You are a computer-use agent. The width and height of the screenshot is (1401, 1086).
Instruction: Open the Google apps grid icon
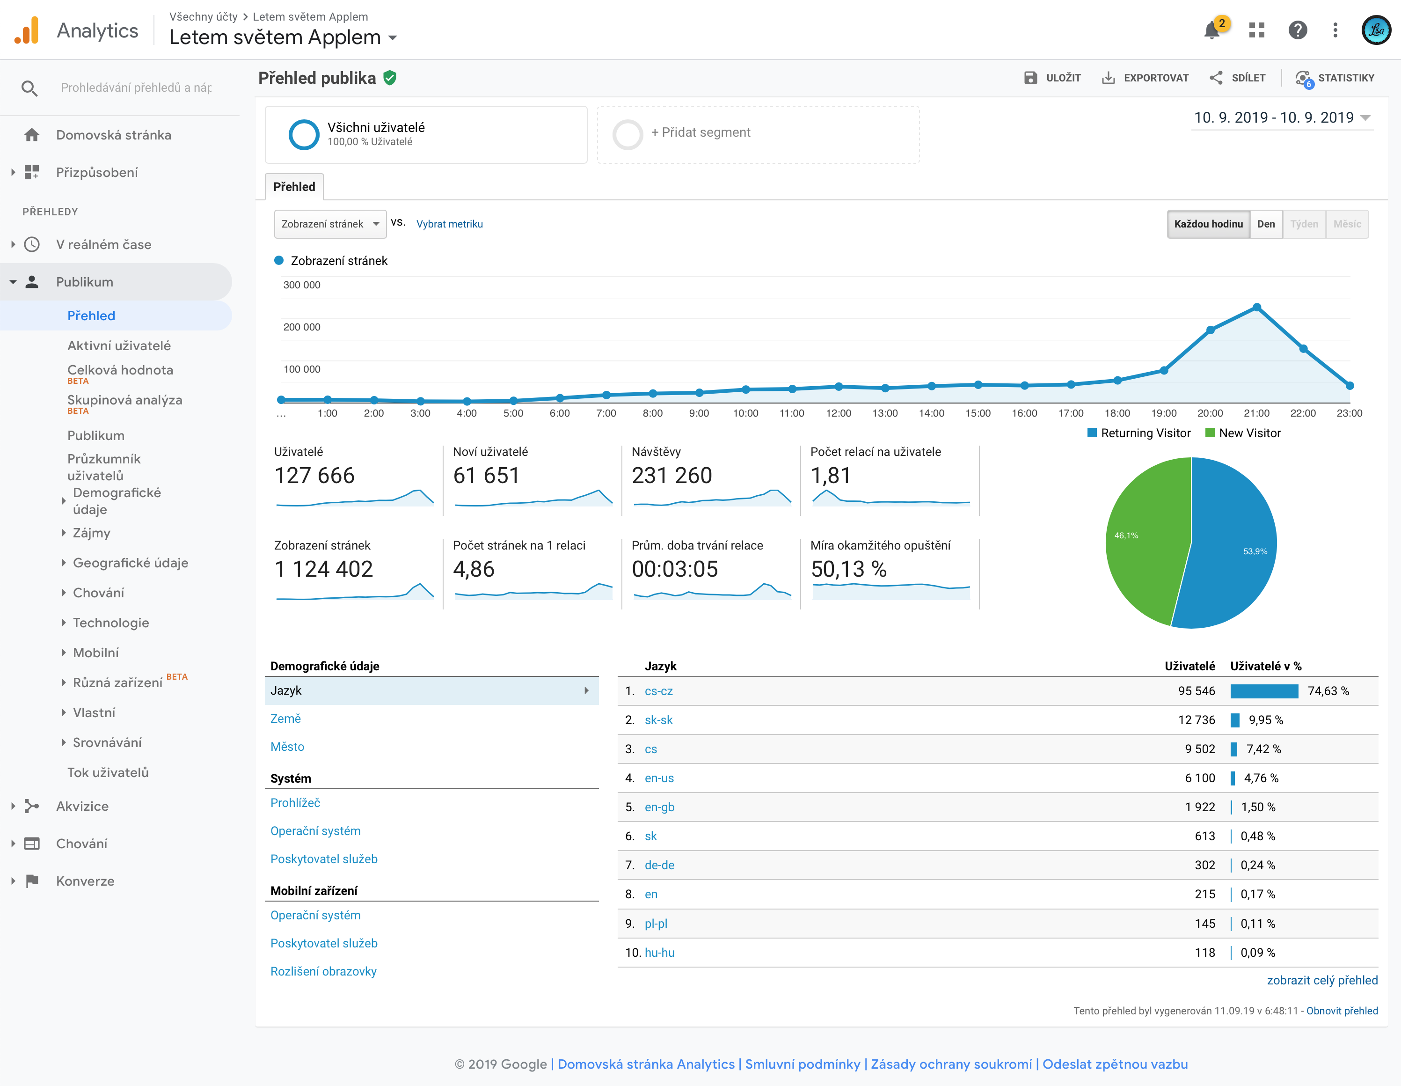[1257, 30]
